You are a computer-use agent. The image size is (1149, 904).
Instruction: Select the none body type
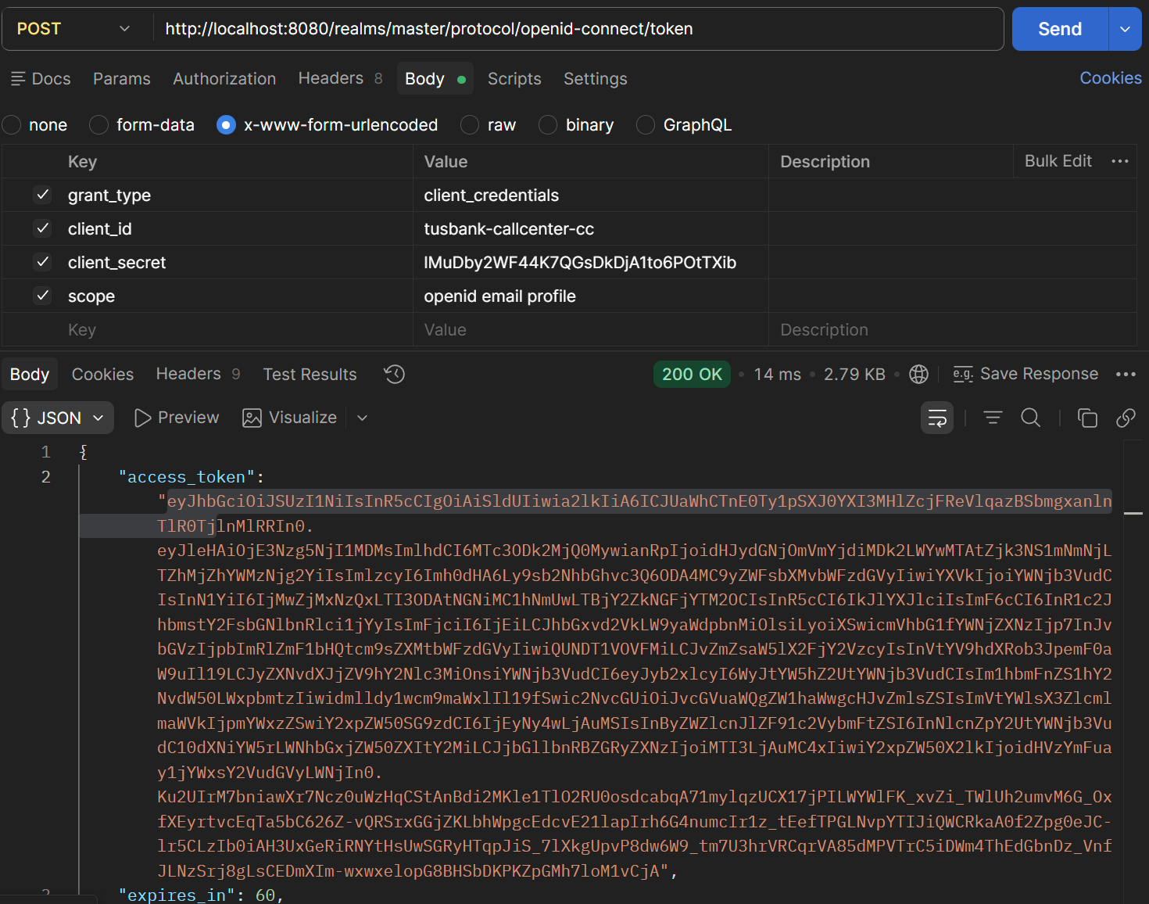tap(12, 125)
